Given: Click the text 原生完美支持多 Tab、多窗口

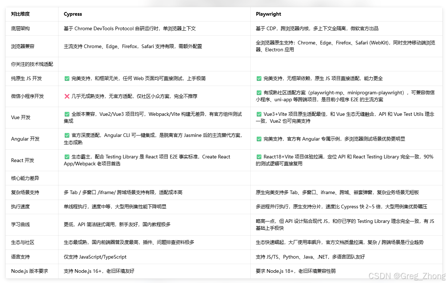Looking at the screenshot, I should coord(287,192).
